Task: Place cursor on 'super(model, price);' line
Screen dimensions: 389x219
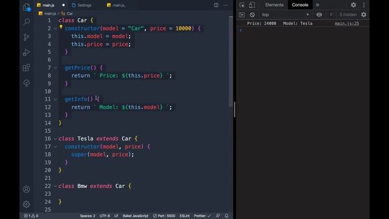Action: pos(103,155)
